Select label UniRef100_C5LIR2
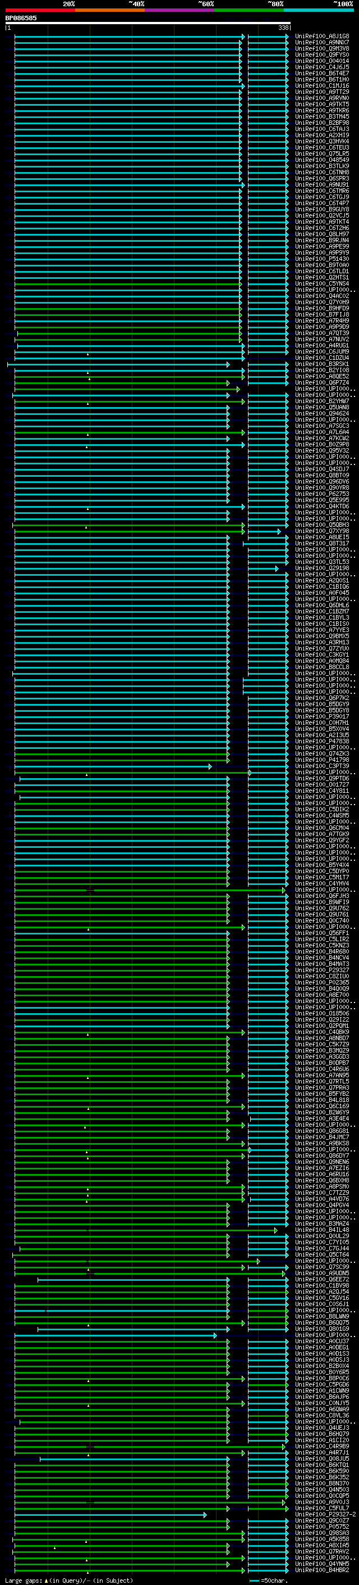Viewport: 359px width, 1585px height. coord(321,939)
